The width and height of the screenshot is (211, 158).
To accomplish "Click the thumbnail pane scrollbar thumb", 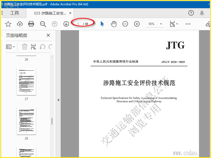I will [52, 121].
